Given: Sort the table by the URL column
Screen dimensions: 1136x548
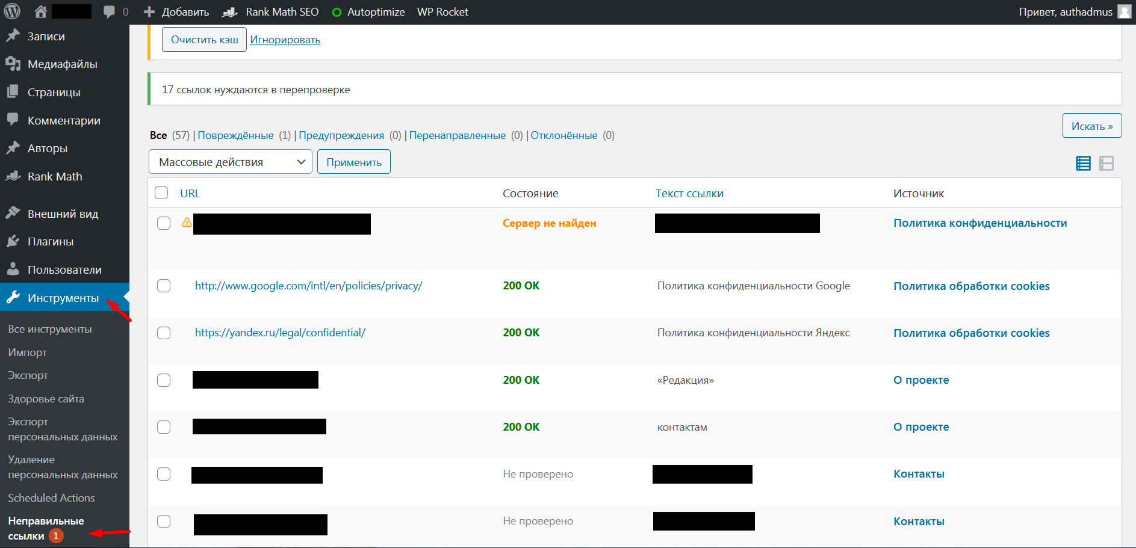Looking at the screenshot, I should pos(190,192).
